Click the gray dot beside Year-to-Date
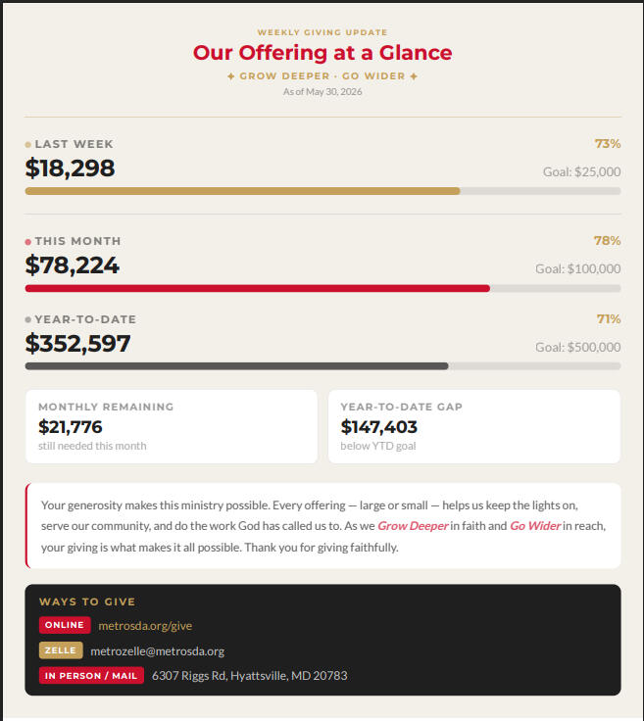This screenshot has width=644, height=721. tap(28, 319)
